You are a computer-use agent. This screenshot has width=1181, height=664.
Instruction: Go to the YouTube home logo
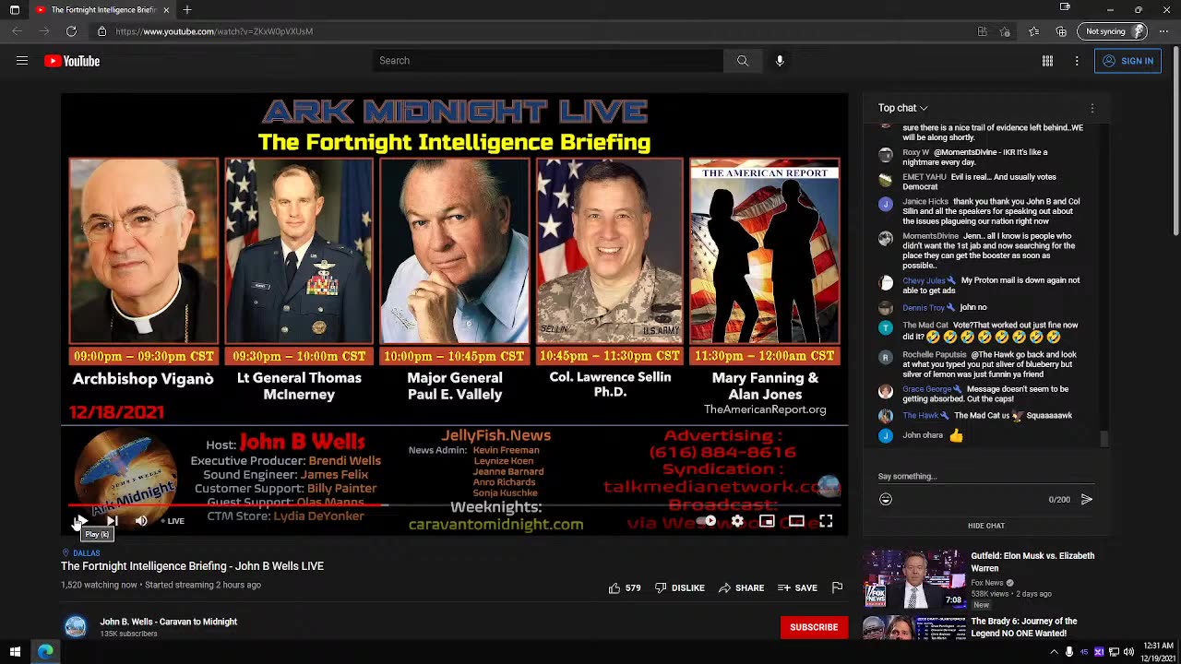coord(72,61)
